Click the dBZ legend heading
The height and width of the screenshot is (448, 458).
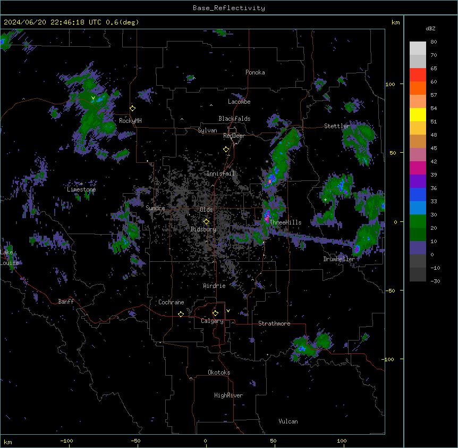point(430,28)
